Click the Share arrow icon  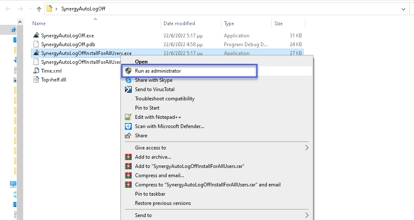128,136
